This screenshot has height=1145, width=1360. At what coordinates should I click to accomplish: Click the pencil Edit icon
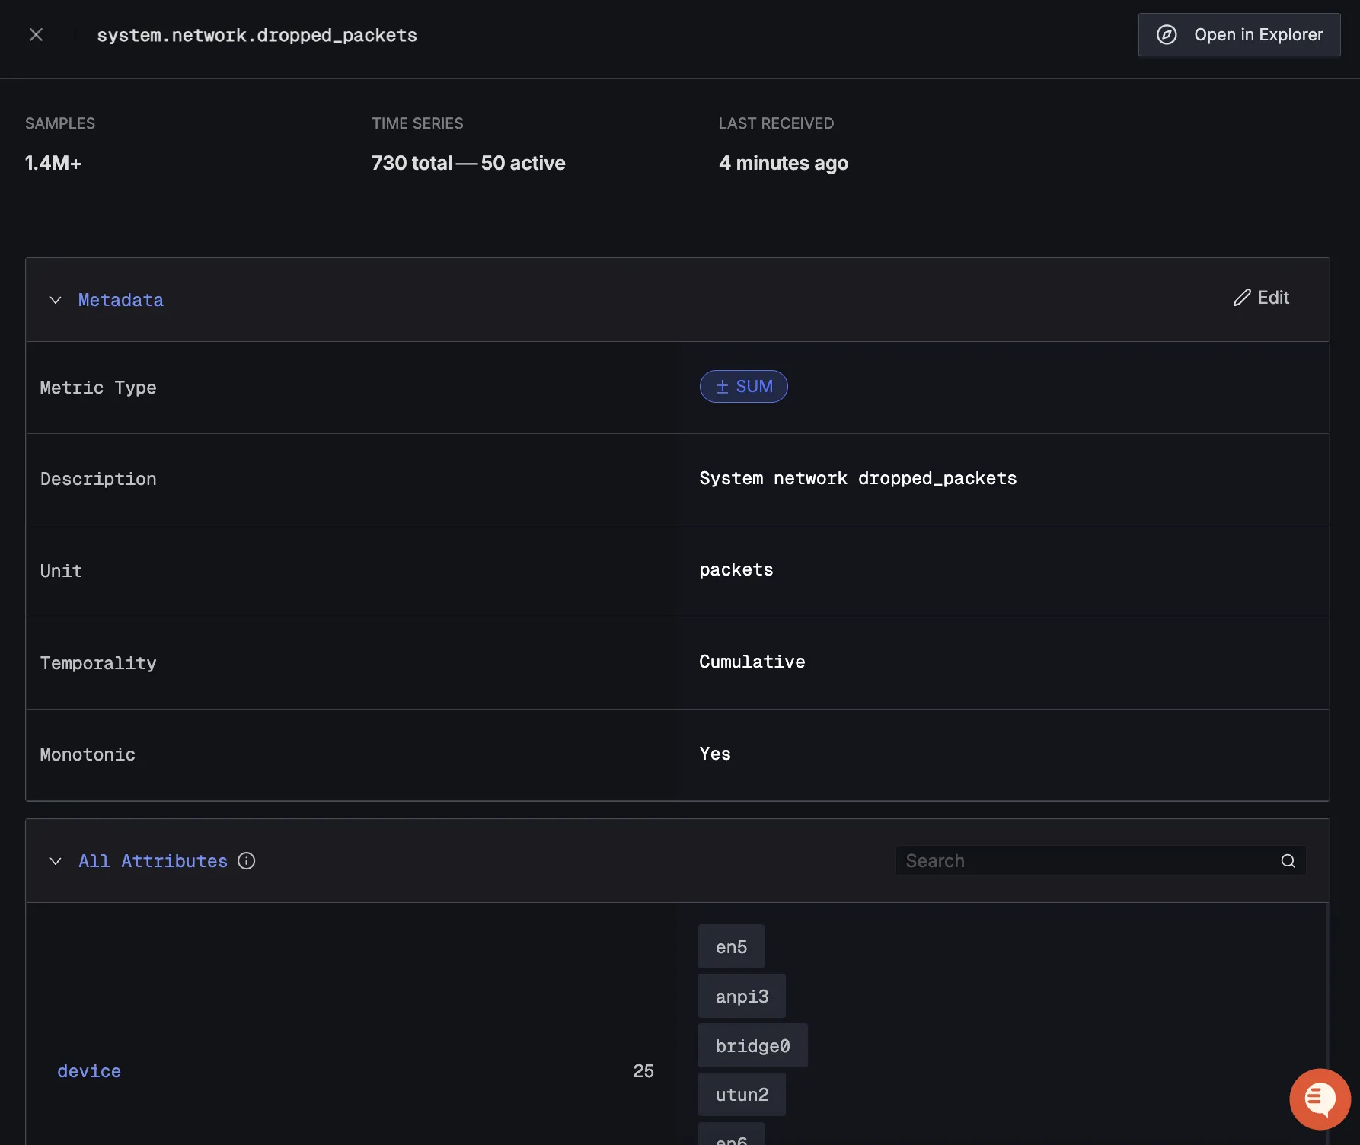[x=1242, y=298]
